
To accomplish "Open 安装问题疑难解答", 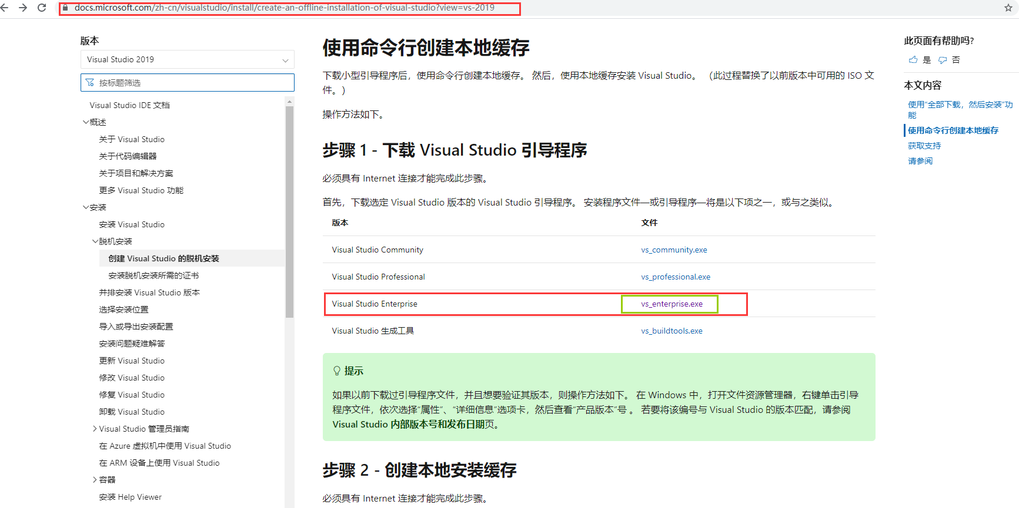I will (132, 344).
